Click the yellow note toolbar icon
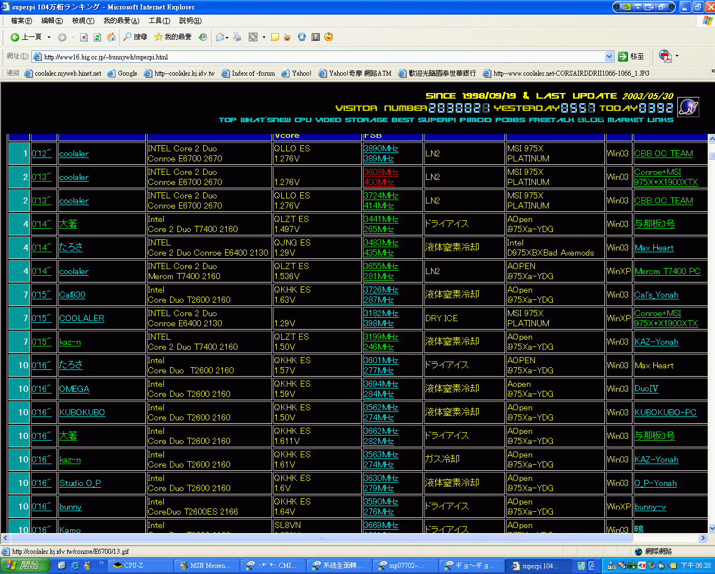The height and width of the screenshot is (574, 715). [x=274, y=37]
